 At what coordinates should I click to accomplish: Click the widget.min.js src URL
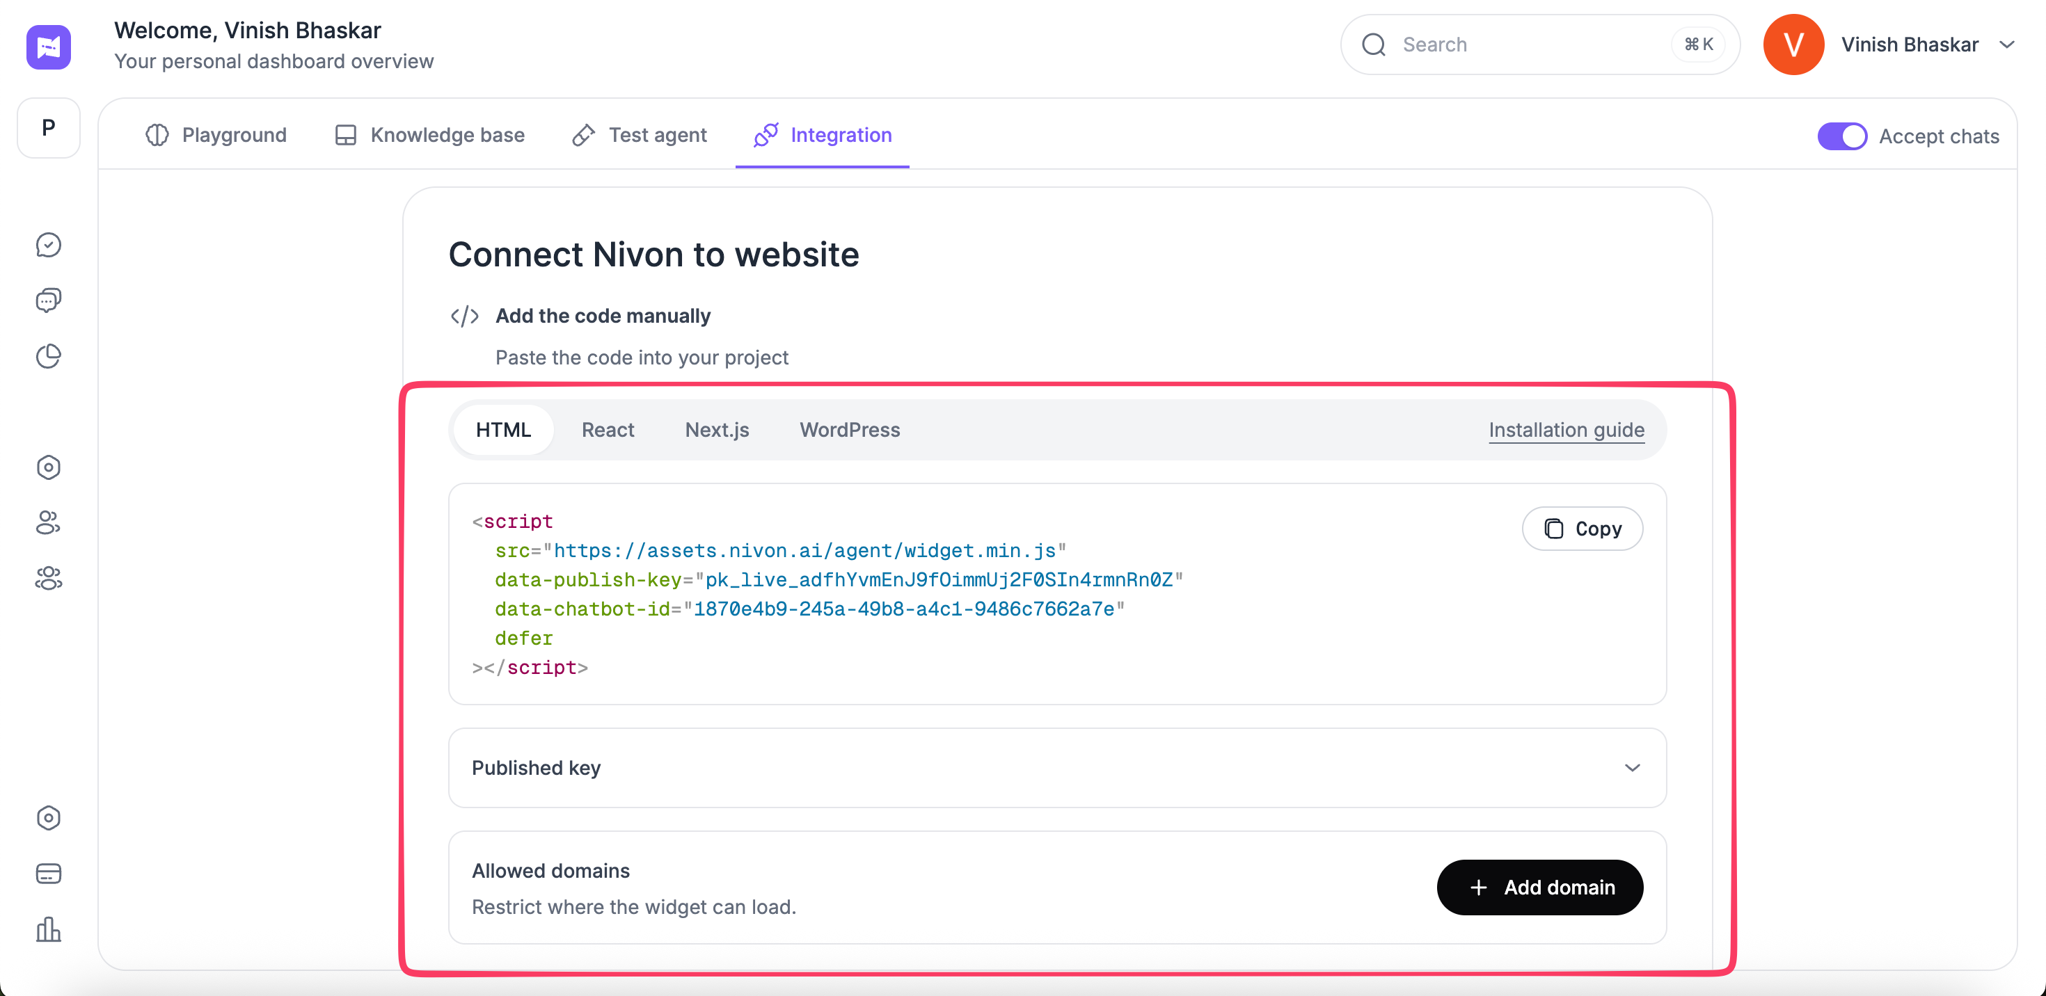tap(804, 551)
